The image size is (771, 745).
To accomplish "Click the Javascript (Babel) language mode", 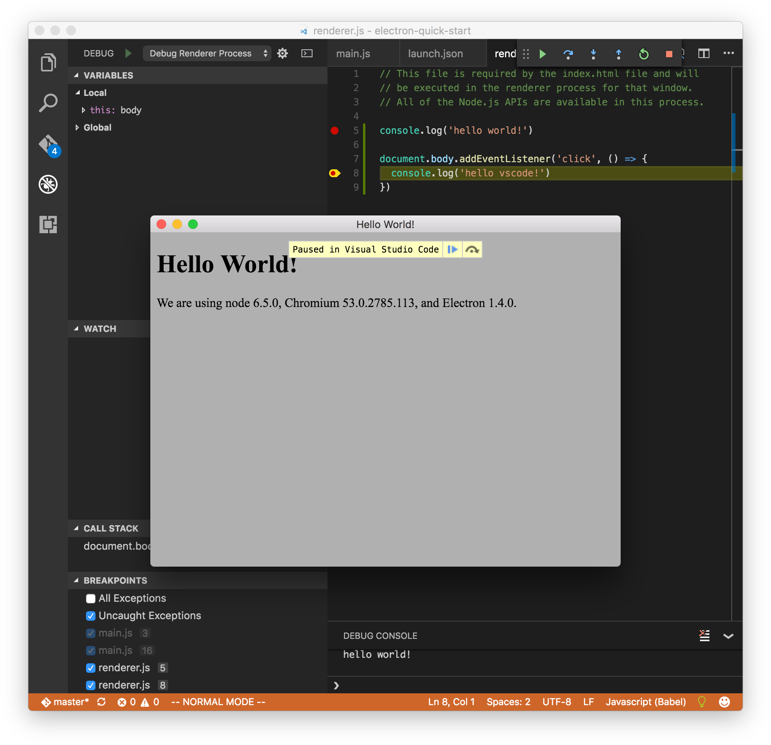I will (x=646, y=702).
